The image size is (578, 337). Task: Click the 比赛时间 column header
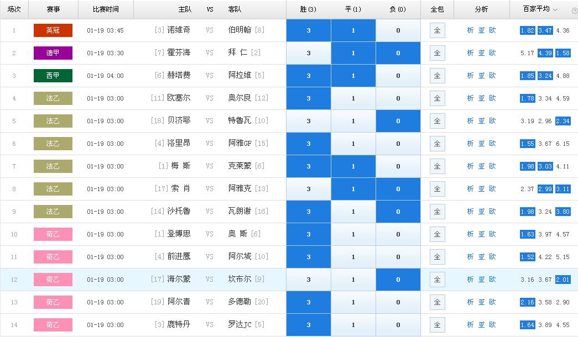pos(106,9)
